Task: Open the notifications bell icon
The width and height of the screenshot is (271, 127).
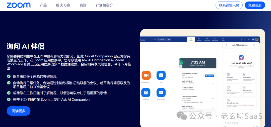Action: point(245,40)
